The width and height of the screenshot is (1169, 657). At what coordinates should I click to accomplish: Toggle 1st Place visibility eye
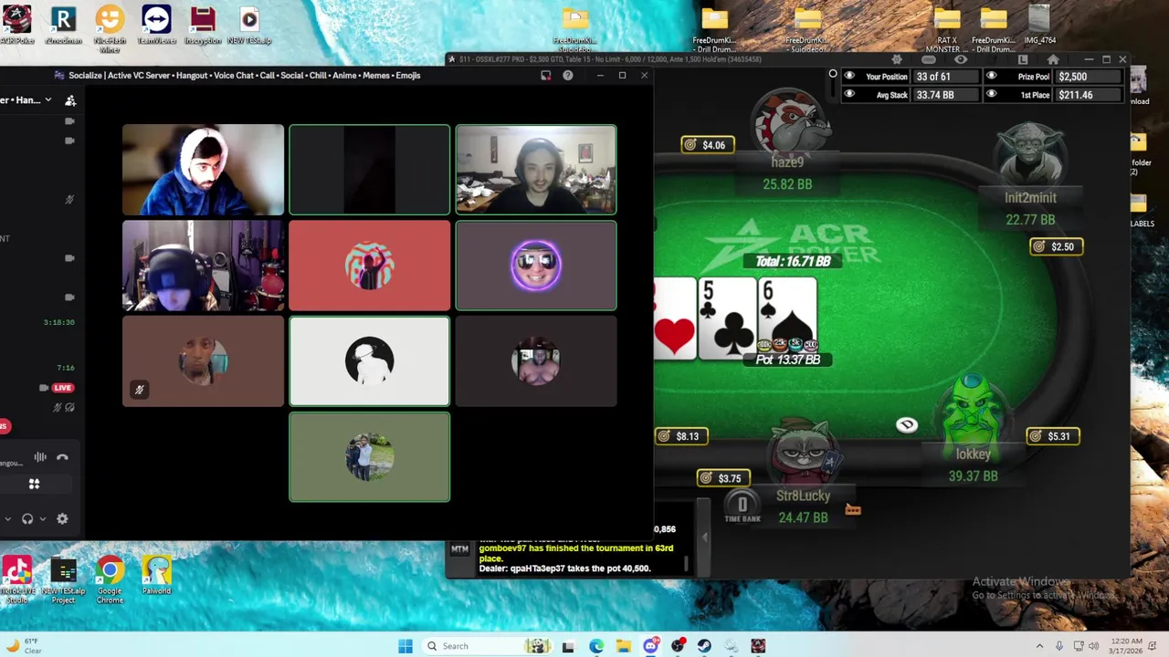click(991, 94)
